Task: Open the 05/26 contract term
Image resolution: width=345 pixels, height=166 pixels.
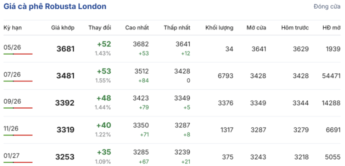Action: pos(12,47)
